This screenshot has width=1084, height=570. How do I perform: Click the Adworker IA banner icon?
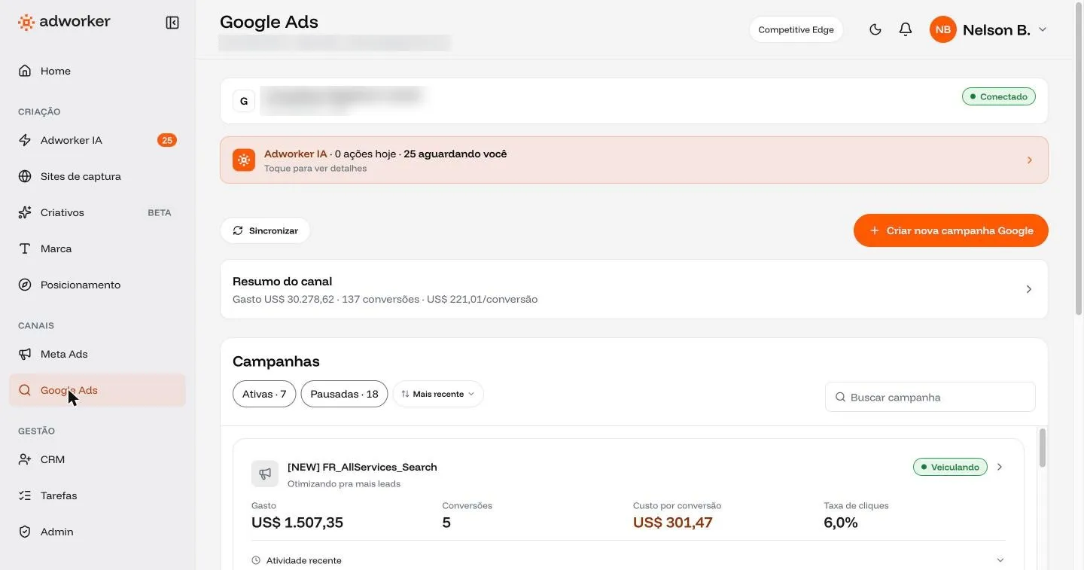(244, 160)
